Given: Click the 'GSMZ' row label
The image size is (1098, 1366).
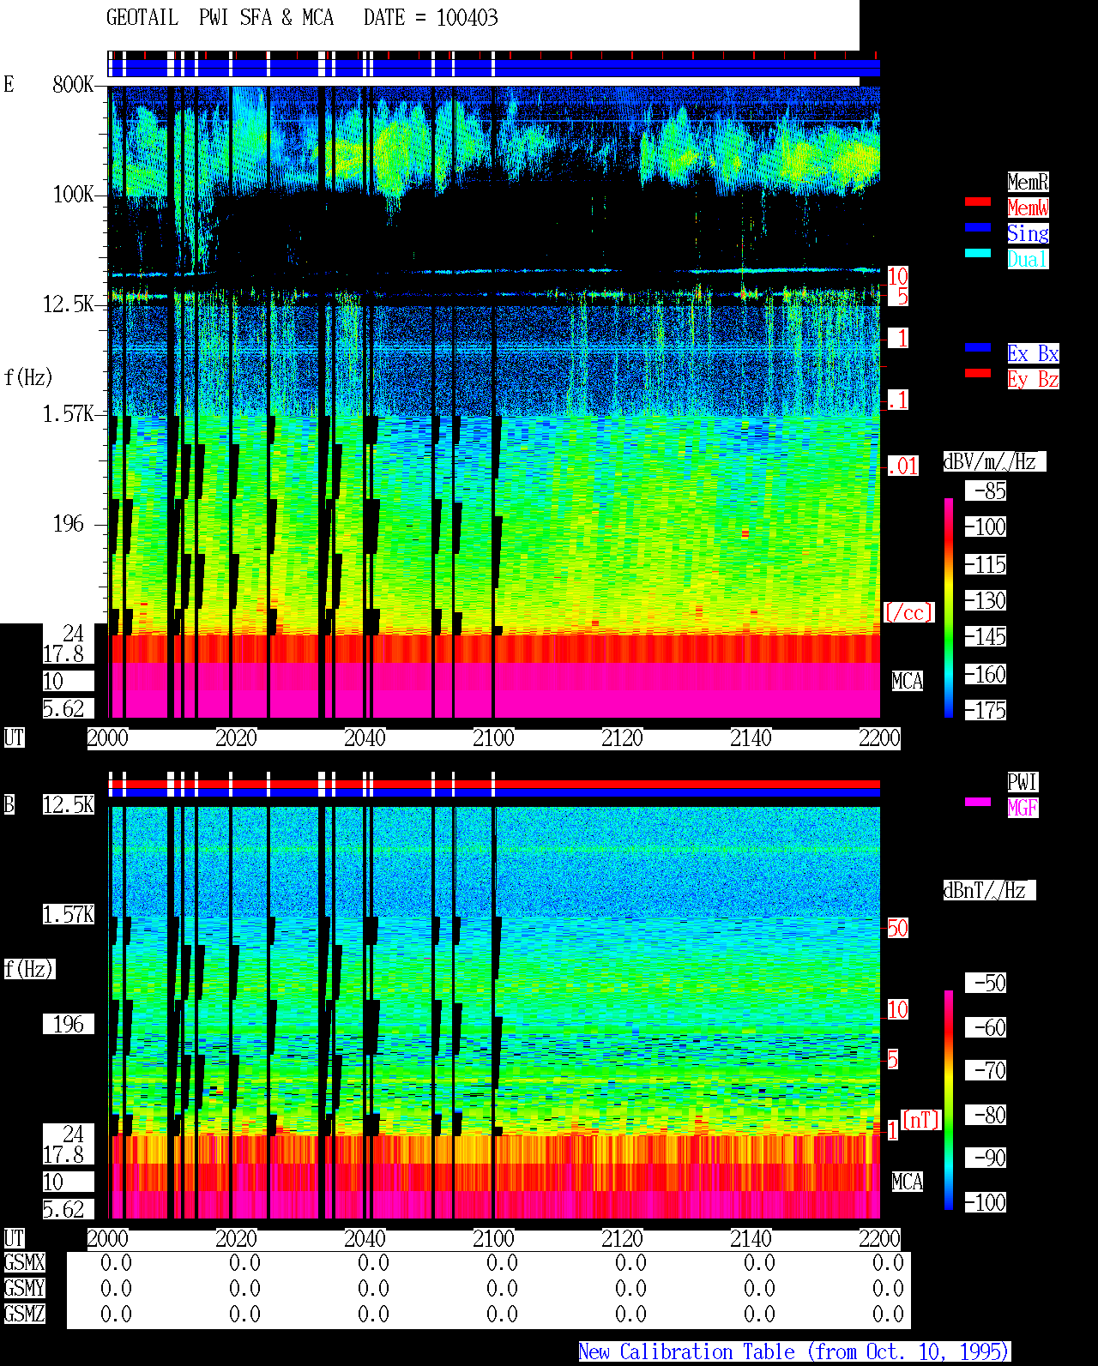Looking at the screenshot, I should (x=24, y=1314).
